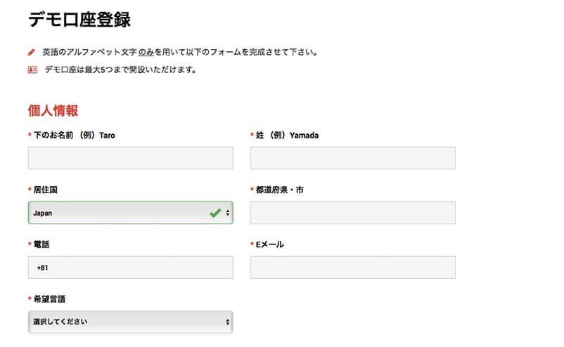This screenshot has height=347, width=564.
Task: Click the デモ口座は最大5つまで notice text
Action: (x=120, y=70)
